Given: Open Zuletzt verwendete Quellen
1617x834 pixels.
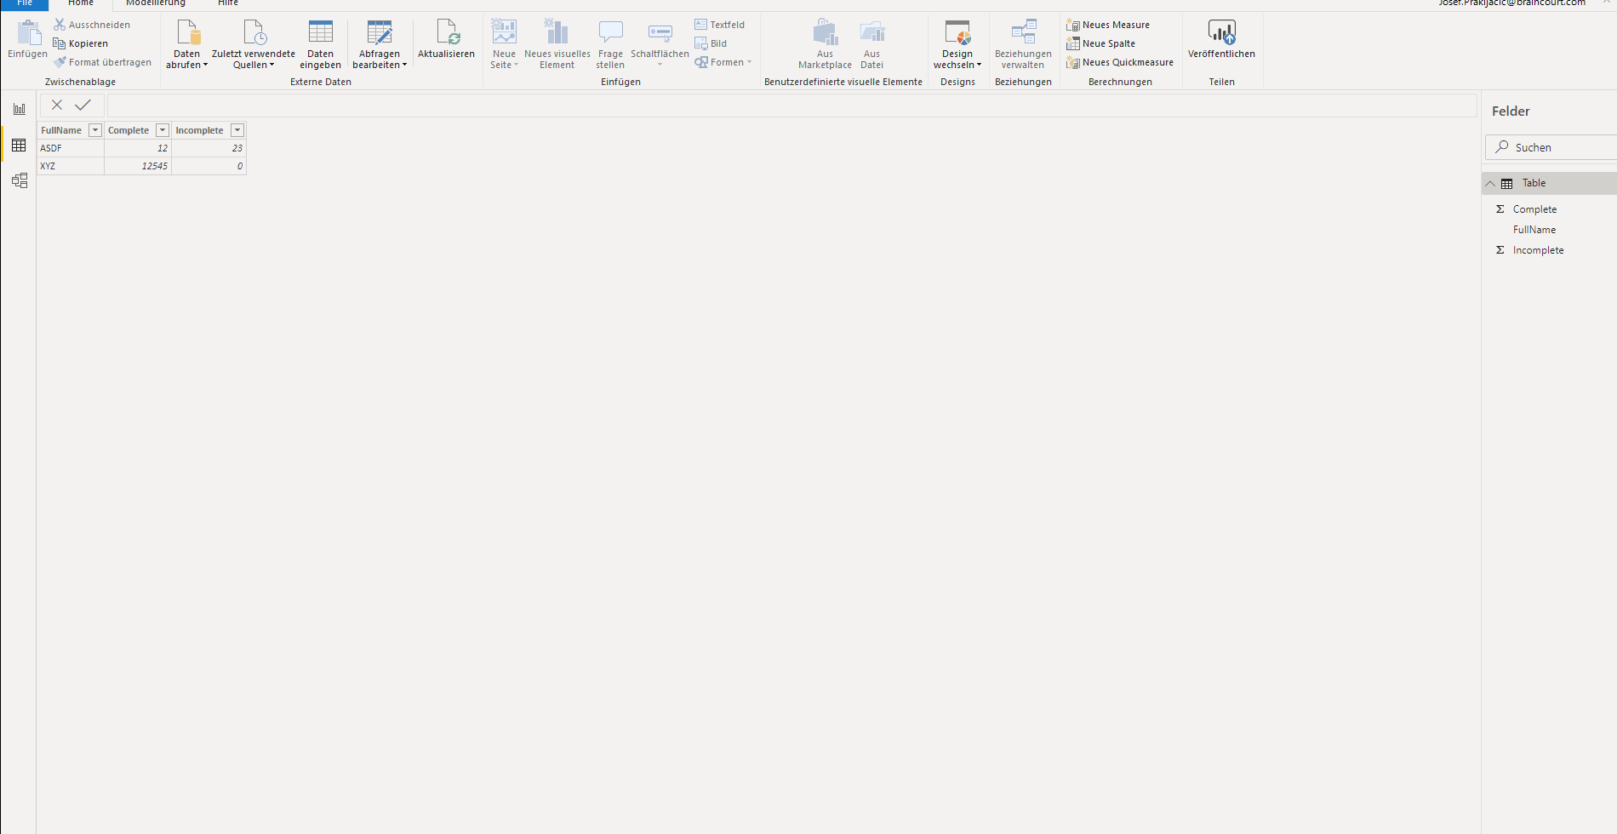Looking at the screenshot, I should [254, 44].
